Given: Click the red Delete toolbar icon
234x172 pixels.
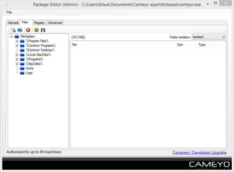Looking at the screenshot, I should click(28, 30).
